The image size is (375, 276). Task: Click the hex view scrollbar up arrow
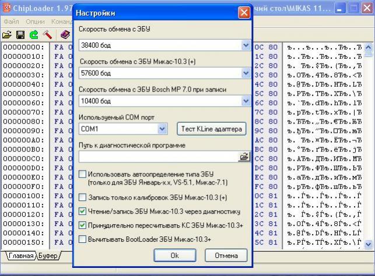pos(369,48)
